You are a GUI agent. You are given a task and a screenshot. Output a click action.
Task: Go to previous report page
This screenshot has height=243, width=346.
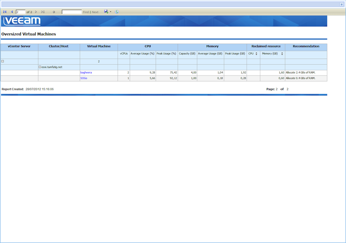12,12
